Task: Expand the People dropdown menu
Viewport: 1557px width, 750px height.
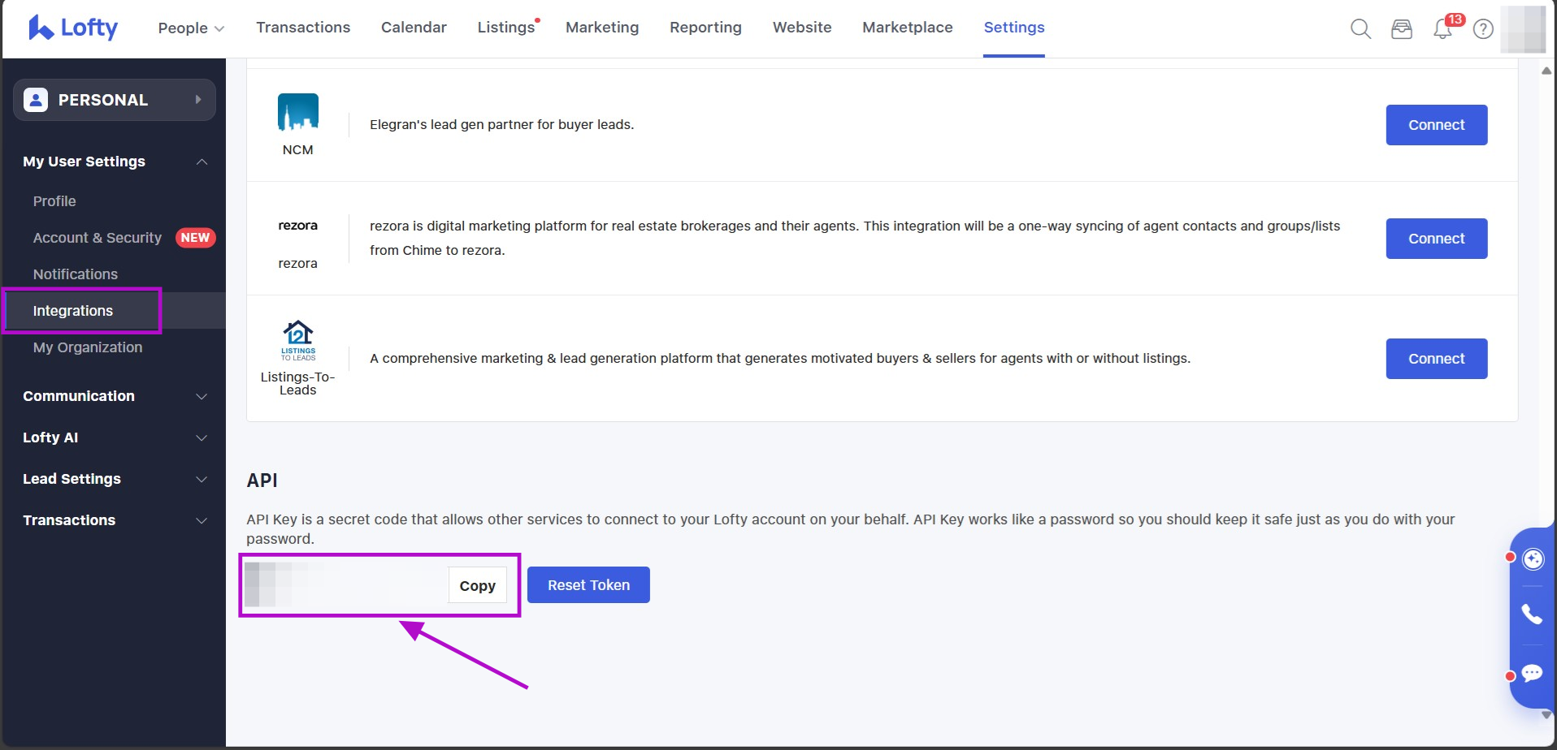Action: coord(191,28)
